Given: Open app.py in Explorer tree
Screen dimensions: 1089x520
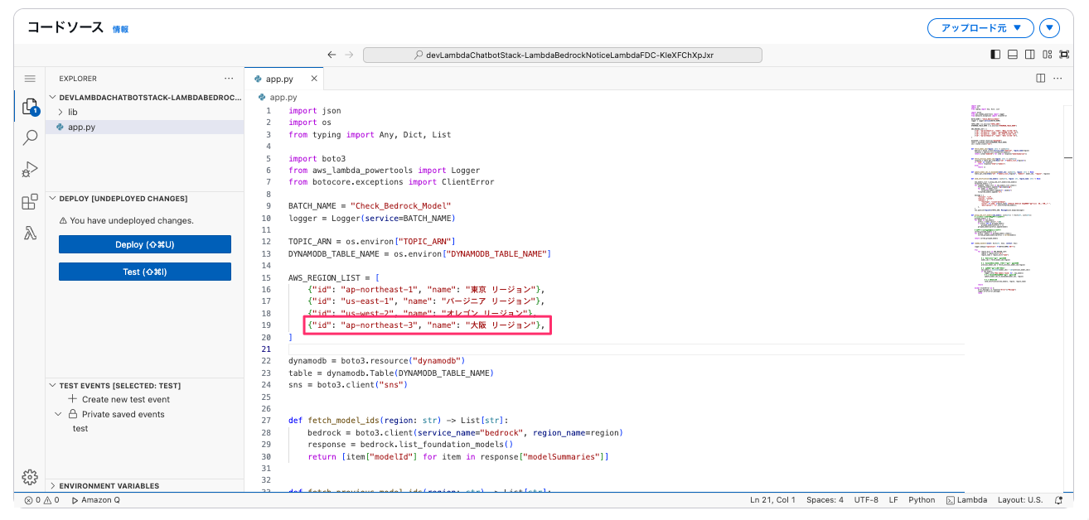Looking at the screenshot, I should click(x=145, y=127).
